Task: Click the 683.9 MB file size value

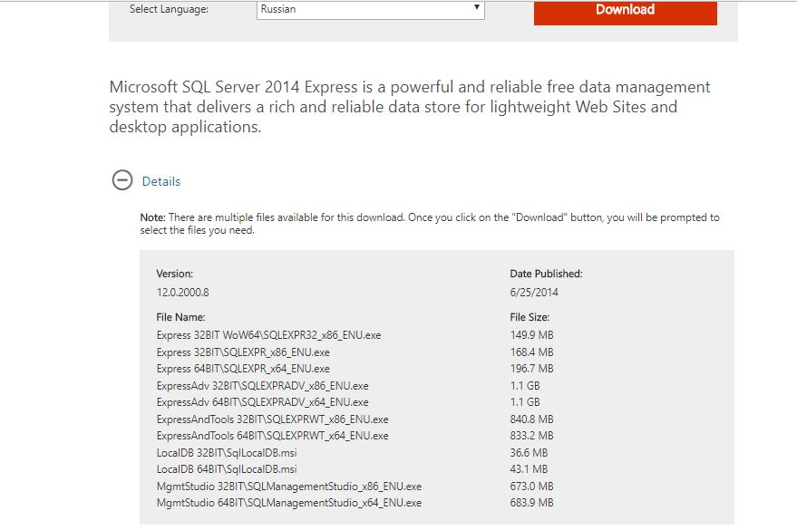Action: (531, 503)
